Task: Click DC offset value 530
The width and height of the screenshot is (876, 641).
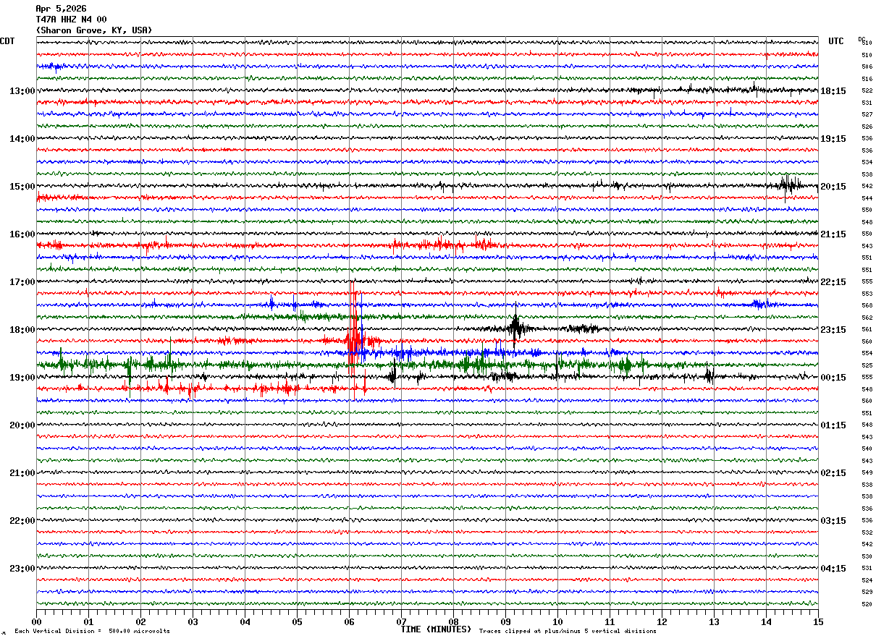Action: (867, 556)
